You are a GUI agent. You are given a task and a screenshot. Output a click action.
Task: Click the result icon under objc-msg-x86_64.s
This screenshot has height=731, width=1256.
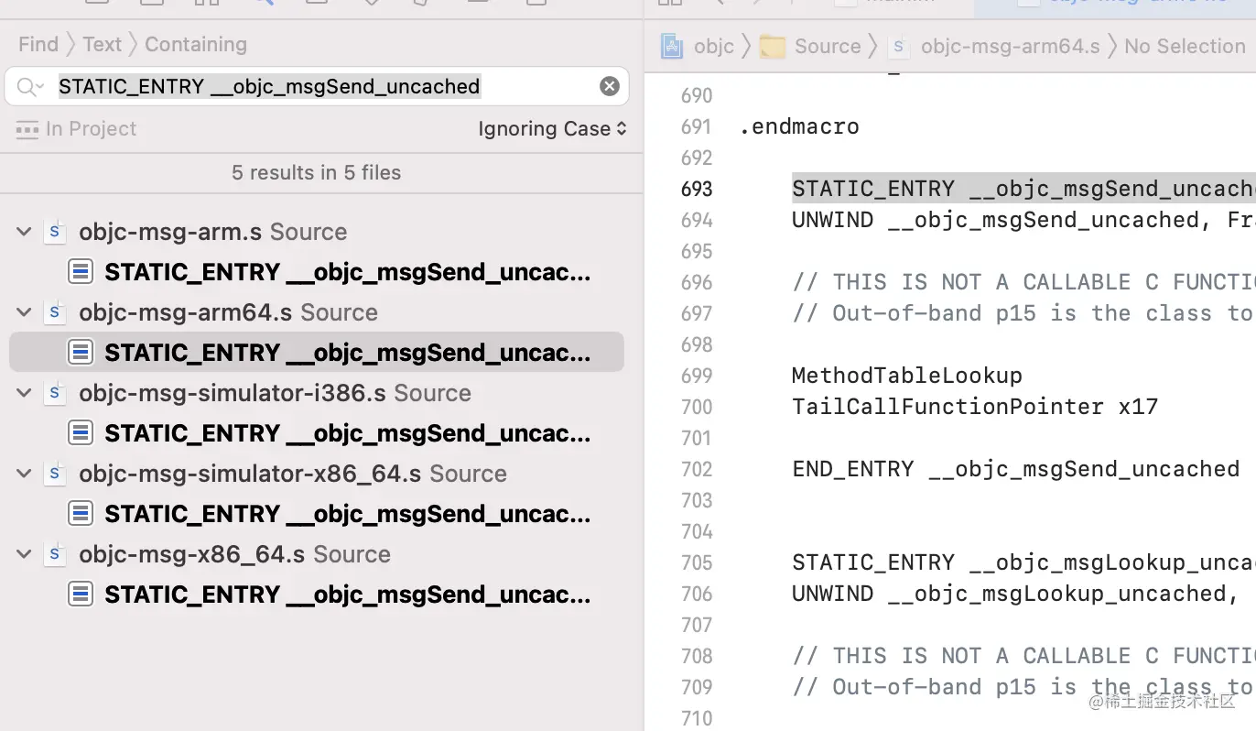pyautogui.click(x=81, y=595)
